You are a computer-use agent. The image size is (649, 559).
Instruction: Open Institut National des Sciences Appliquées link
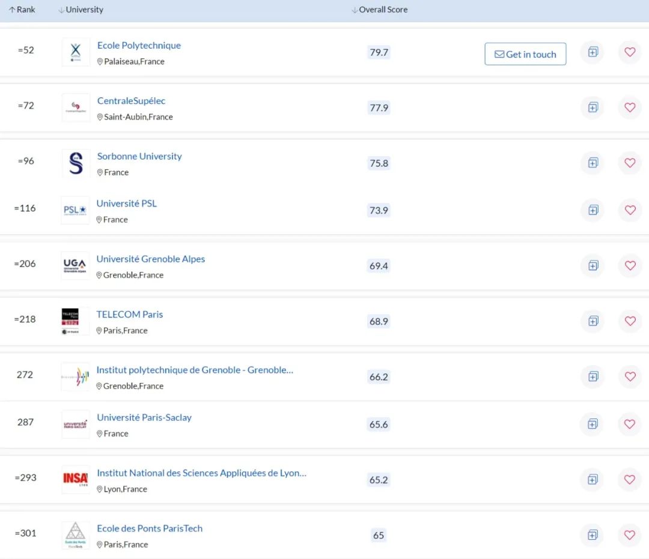(x=201, y=473)
